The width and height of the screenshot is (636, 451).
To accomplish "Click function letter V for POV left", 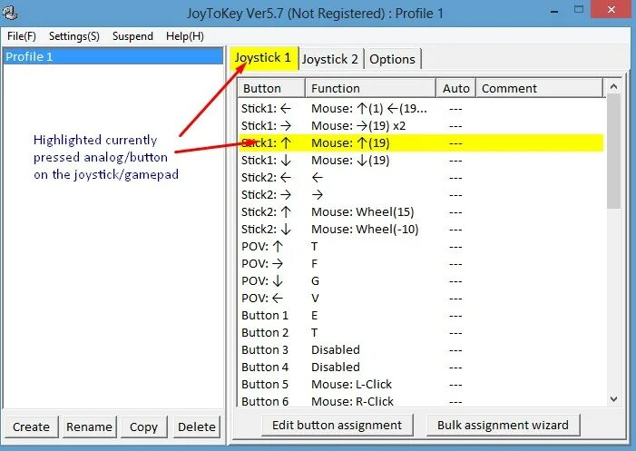I will (x=315, y=299).
